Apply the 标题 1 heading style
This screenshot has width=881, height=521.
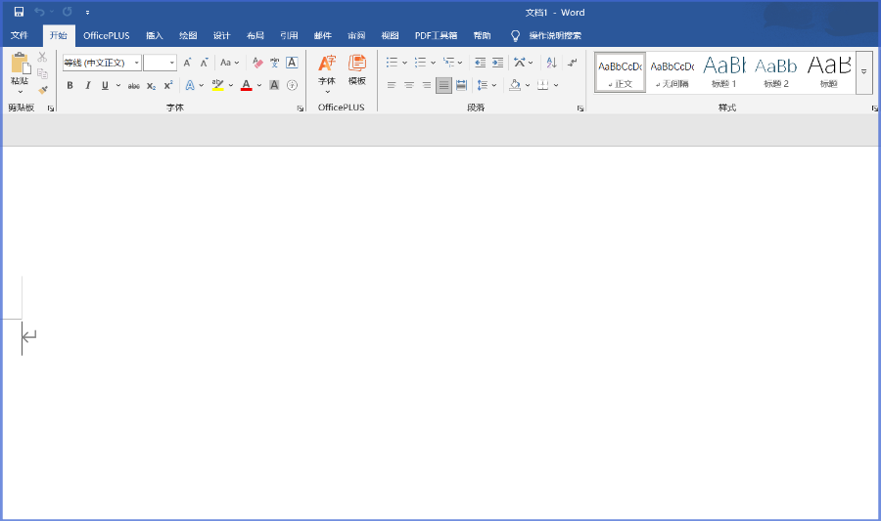click(x=724, y=71)
